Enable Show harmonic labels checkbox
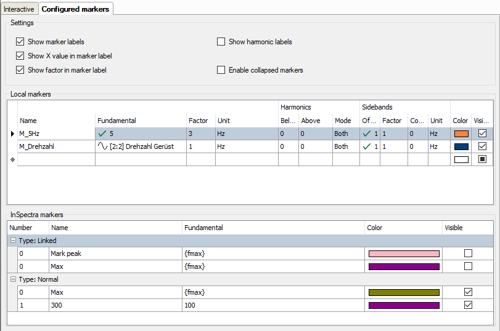The height and width of the screenshot is (331, 500). 221,42
